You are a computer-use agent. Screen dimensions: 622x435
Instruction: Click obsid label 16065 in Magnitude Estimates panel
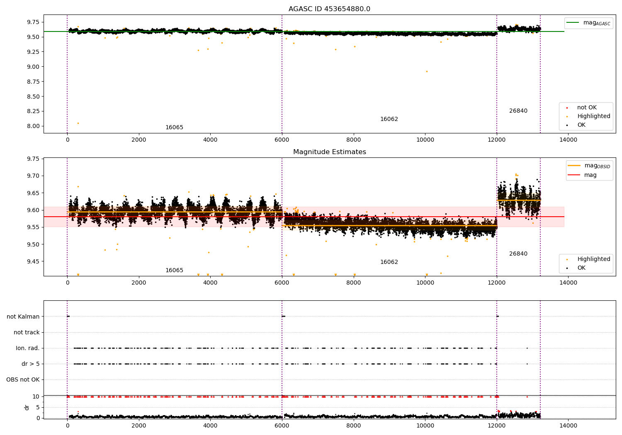174,270
